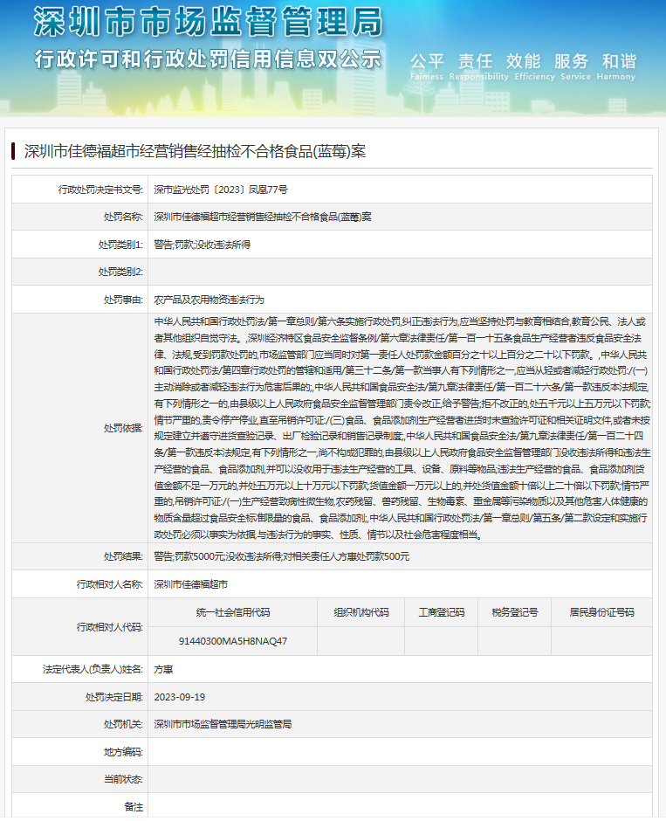Click the 行政相对人代码 row label
Image resolution: width=666 pixels, height=821 pixels.
click(x=110, y=627)
